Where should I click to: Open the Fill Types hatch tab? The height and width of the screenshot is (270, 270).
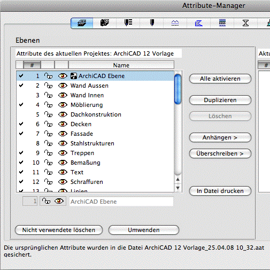[x=198, y=23]
